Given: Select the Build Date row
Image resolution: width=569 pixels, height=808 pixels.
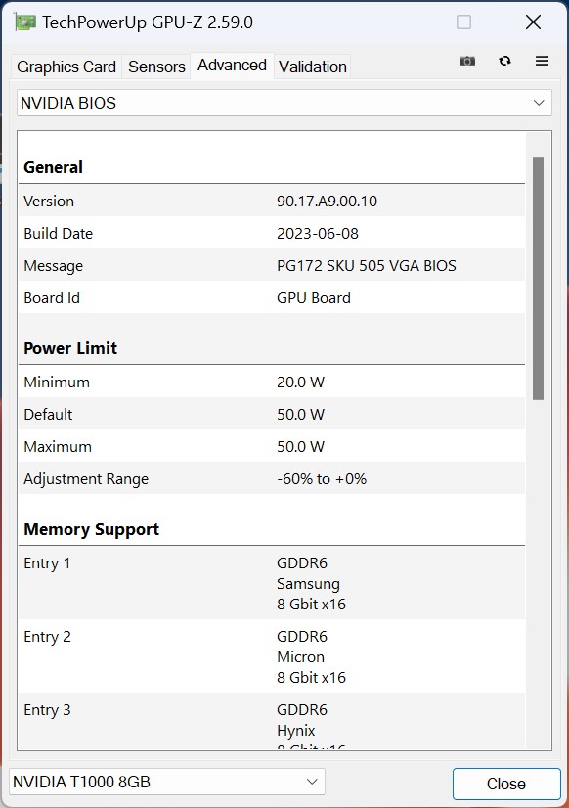Looking at the screenshot, I should click(272, 233).
